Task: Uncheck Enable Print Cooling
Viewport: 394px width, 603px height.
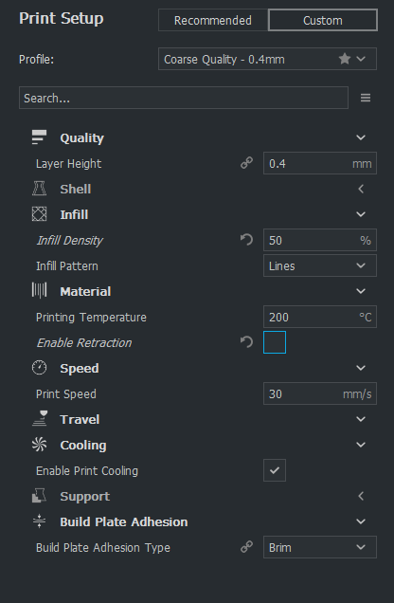Action: [x=275, y=470]
